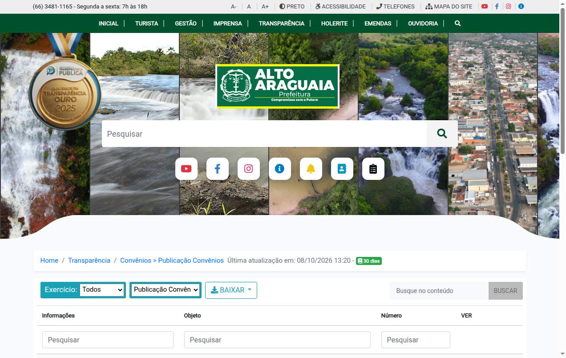Viewport: 566px width, 358px height.
Task: Open TELEFONES link
Action: coord(395,7)
